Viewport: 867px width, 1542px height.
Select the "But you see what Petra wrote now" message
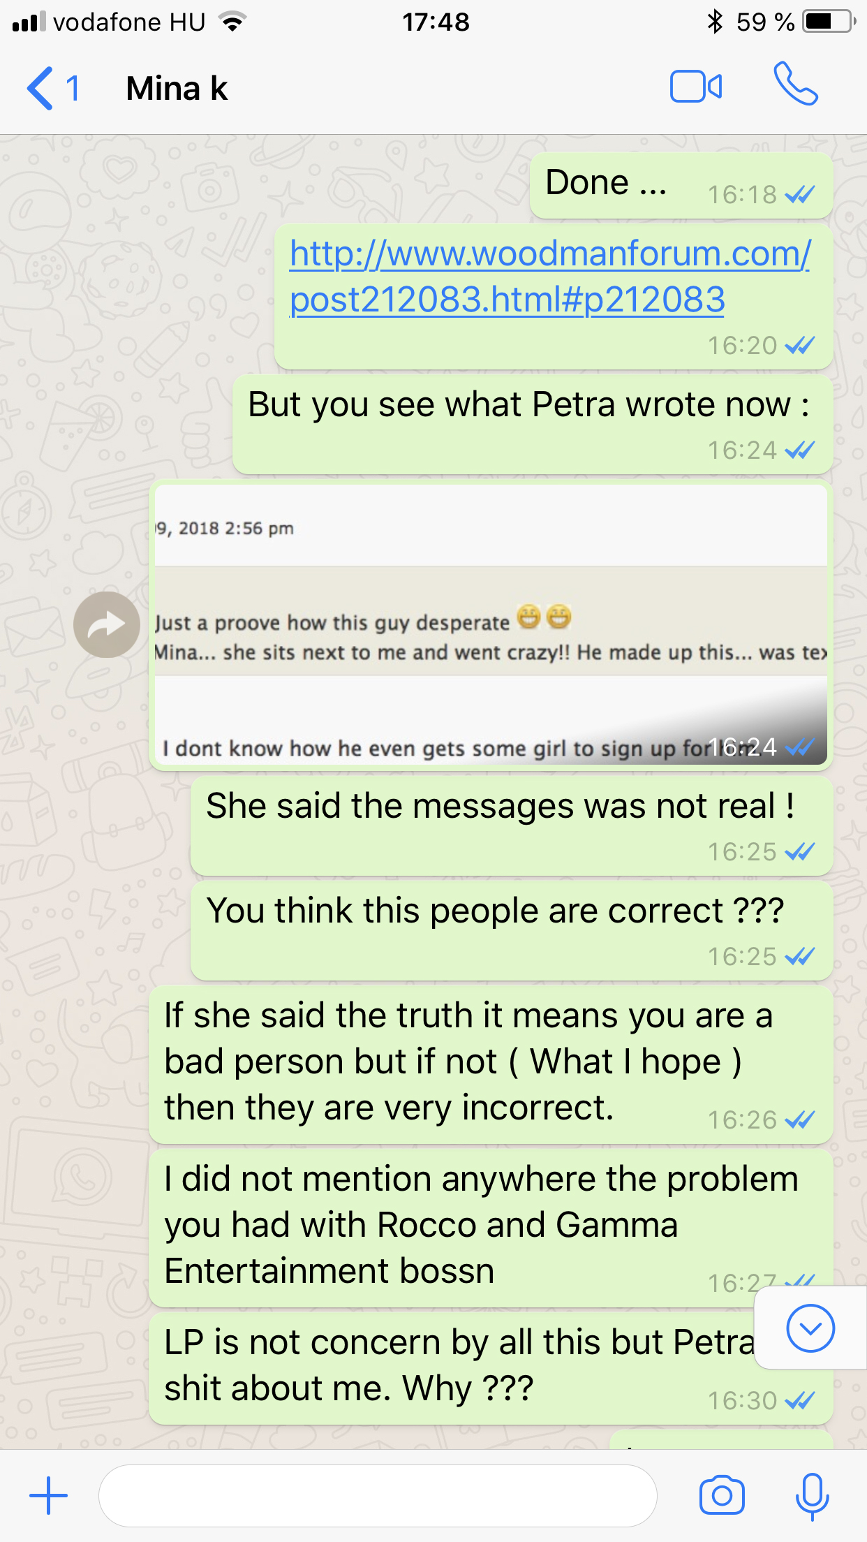click(533, 424)
